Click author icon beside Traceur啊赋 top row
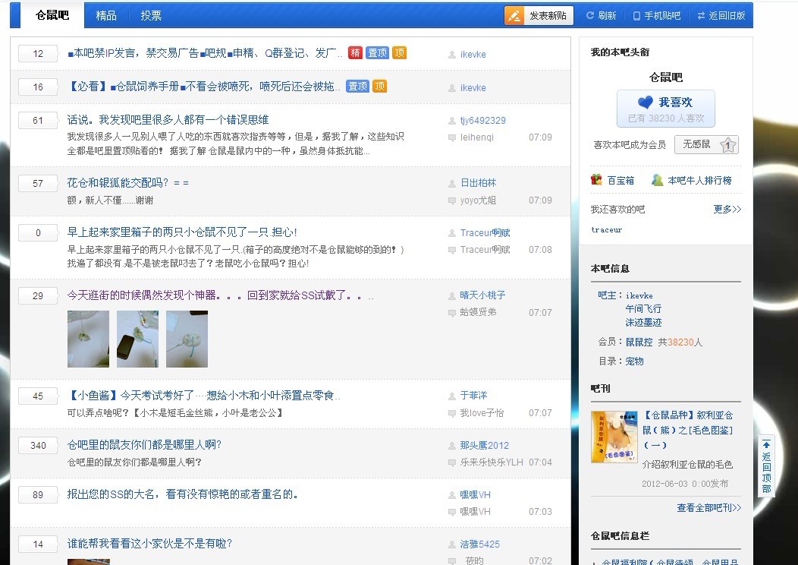 451,233
